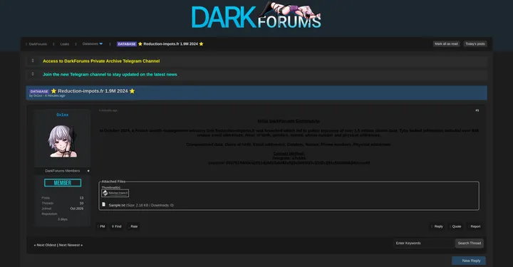Screen dimensions: 513x267
Task: Click the Find posts button
Action: pos(116,226)
